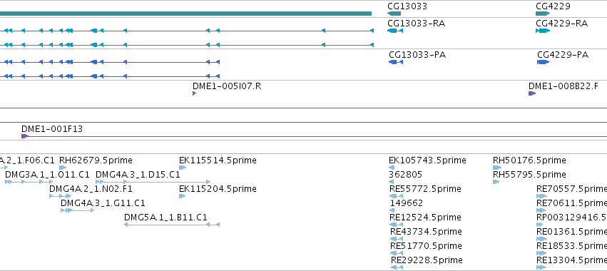The width and height of the screenshot is (607, 271).
Task: Click the DME1-001F13 feature arrow
Action: [x=25, y=136]
